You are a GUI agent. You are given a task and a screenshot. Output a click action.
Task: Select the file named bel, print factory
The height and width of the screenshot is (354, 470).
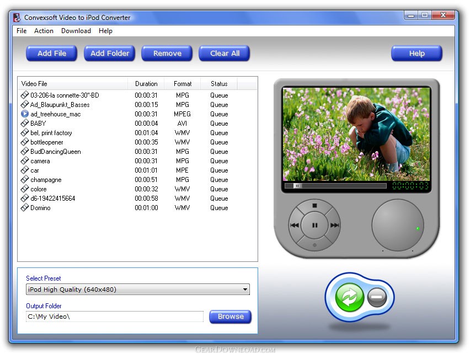point(51,133)
